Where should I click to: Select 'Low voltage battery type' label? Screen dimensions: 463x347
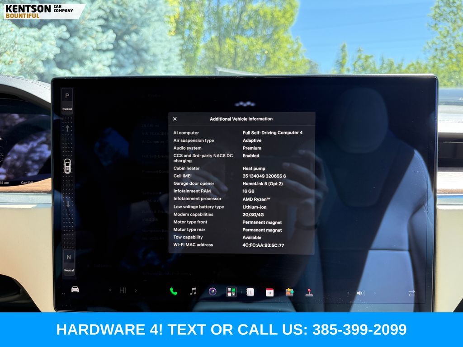tap(199, 207)
